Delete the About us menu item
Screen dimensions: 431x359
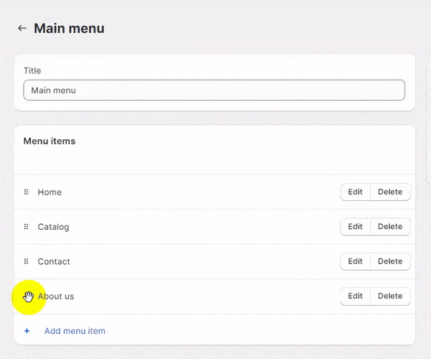point(390,296)
